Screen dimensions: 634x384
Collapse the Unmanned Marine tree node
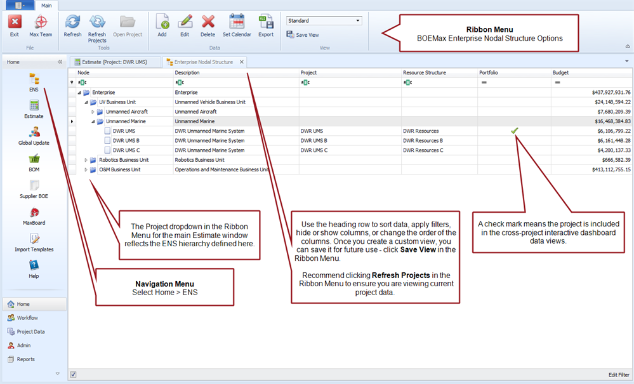[93, 121]
